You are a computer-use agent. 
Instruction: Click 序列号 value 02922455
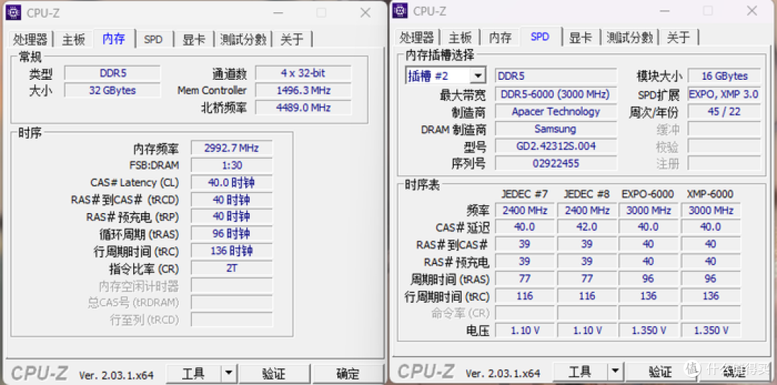[x=555, y=163]
